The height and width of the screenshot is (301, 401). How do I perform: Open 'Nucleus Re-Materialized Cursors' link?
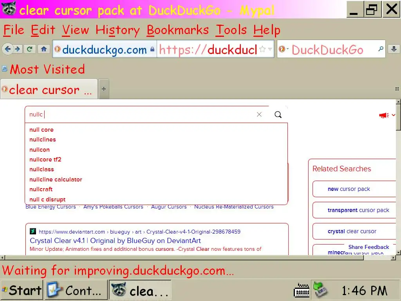click(x=234, y=207)
